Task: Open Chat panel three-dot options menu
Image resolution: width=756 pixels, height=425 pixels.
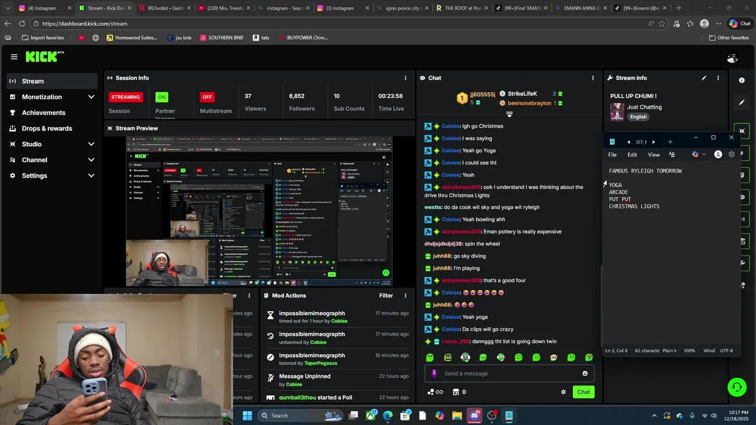Action: [x=593, y=78]
